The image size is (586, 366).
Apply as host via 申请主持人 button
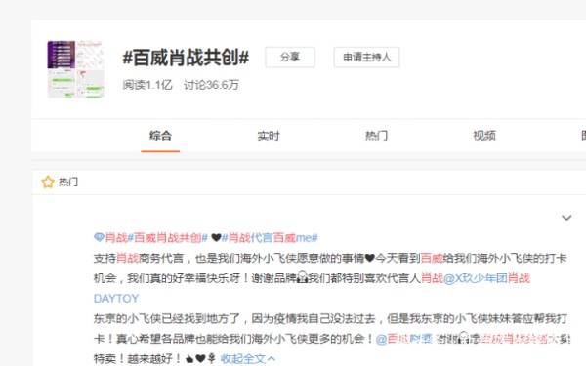click(x=366, y=58)
